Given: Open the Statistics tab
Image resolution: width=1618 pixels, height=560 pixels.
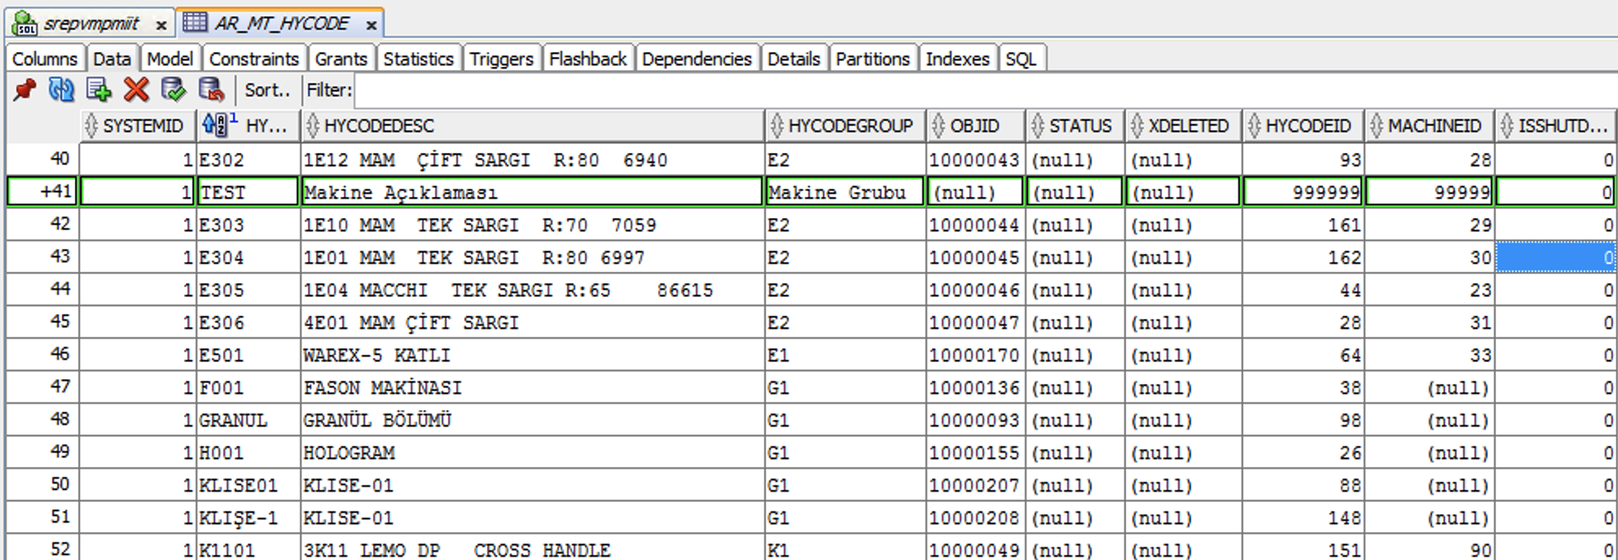Looking at the screenshot, I should [x=418, y=59].
